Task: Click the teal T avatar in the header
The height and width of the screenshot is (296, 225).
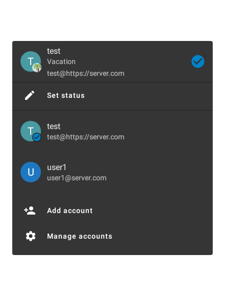Action: point(31,61)
